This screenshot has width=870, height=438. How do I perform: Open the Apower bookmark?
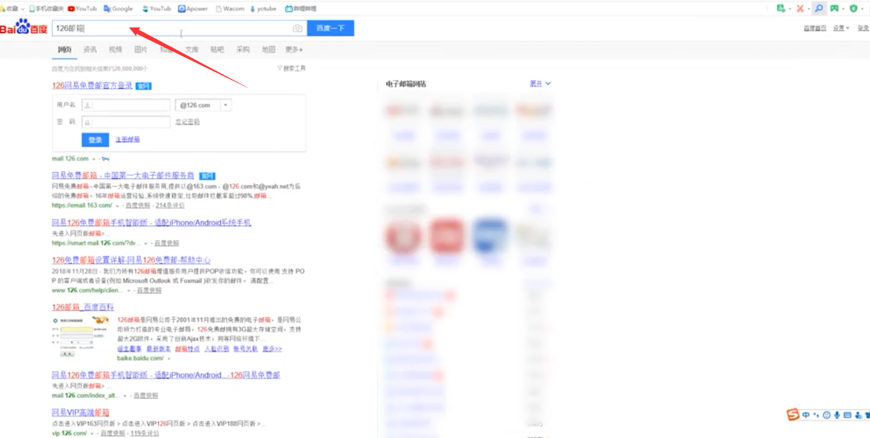(193, 9)
